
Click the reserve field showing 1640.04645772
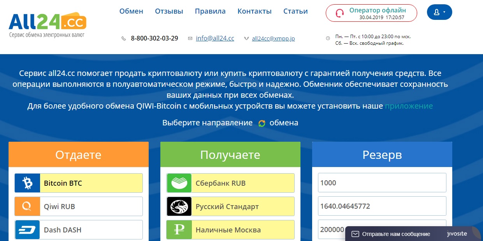coord(382,206)
